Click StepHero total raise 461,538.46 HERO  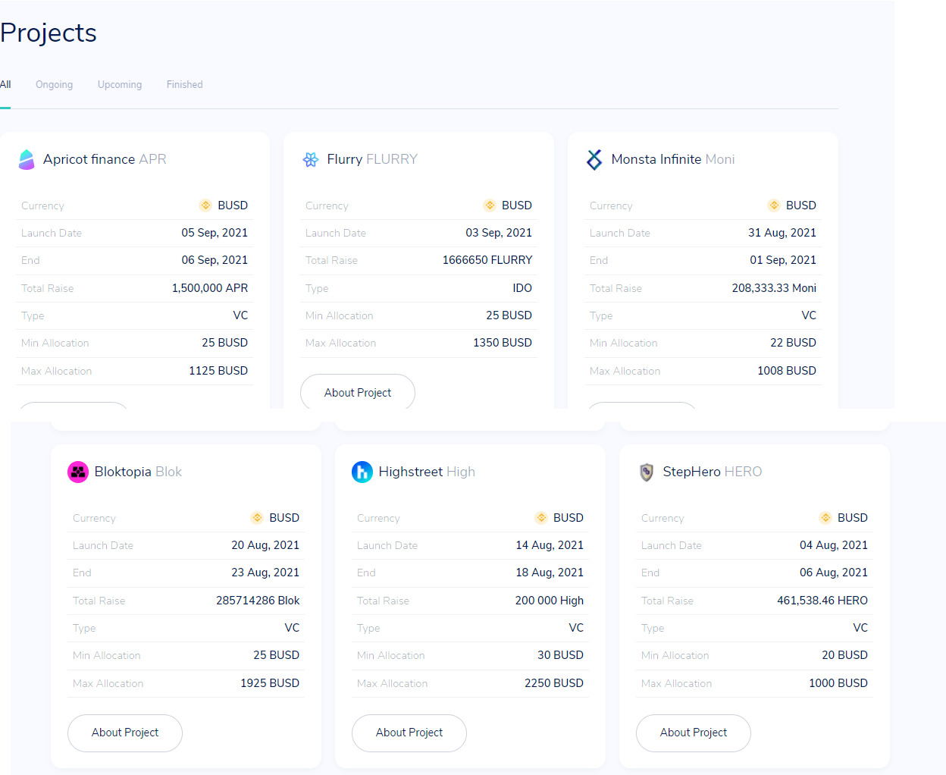[x=822, y=601]
